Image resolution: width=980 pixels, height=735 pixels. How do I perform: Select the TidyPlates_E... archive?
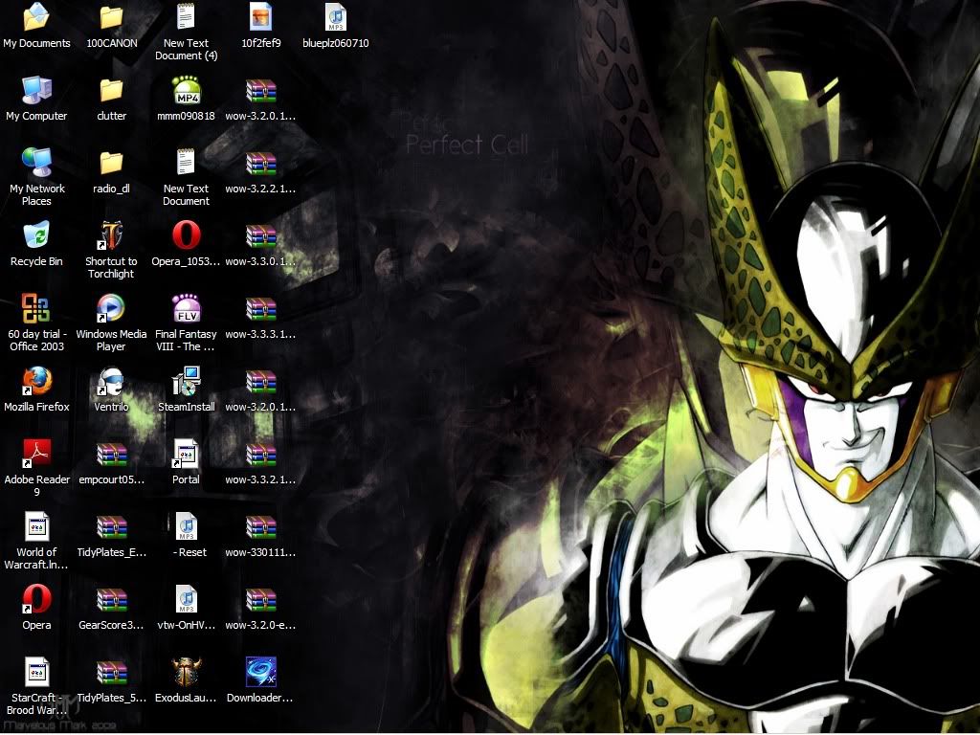coord(111,527)
